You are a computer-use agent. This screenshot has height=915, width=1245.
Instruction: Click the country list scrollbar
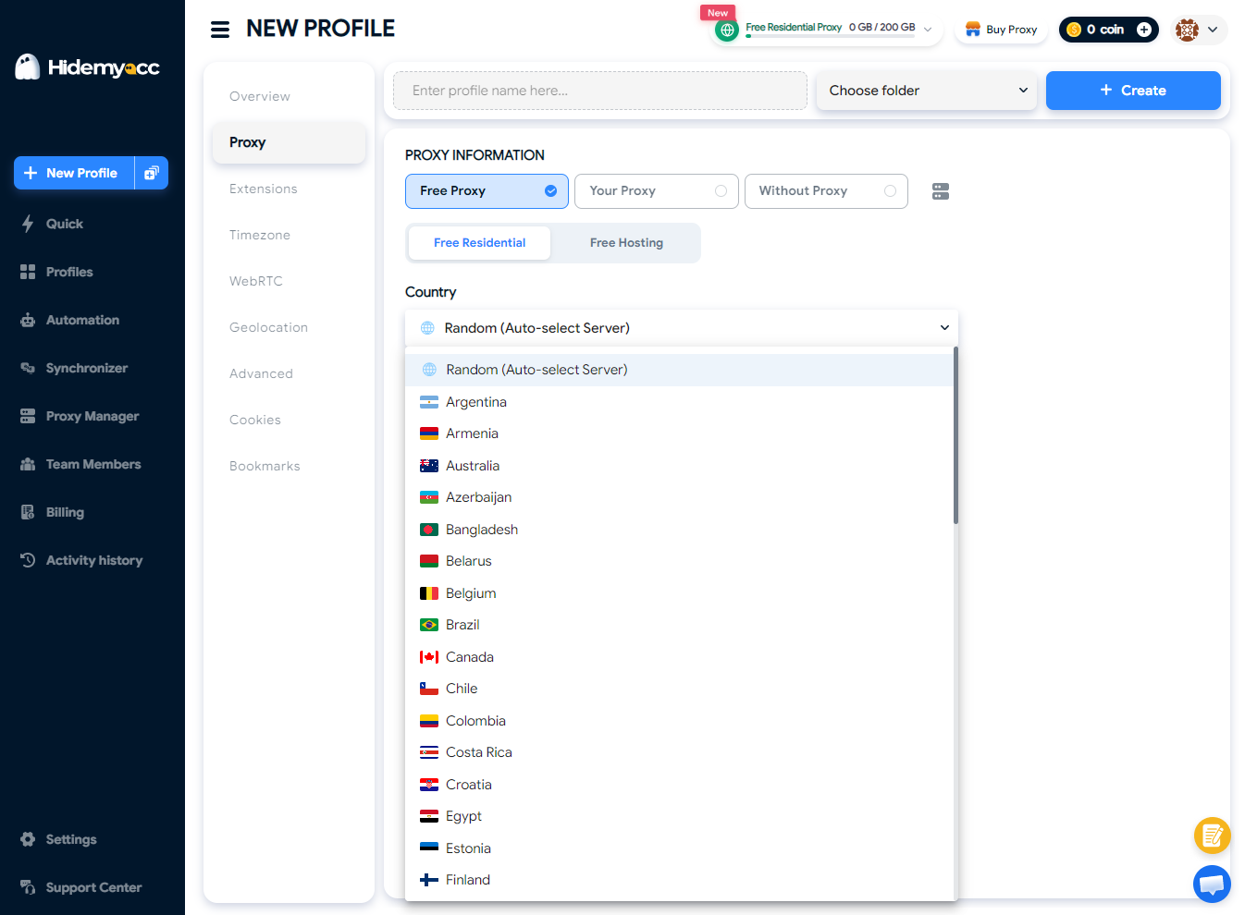(x=955, y=435)
